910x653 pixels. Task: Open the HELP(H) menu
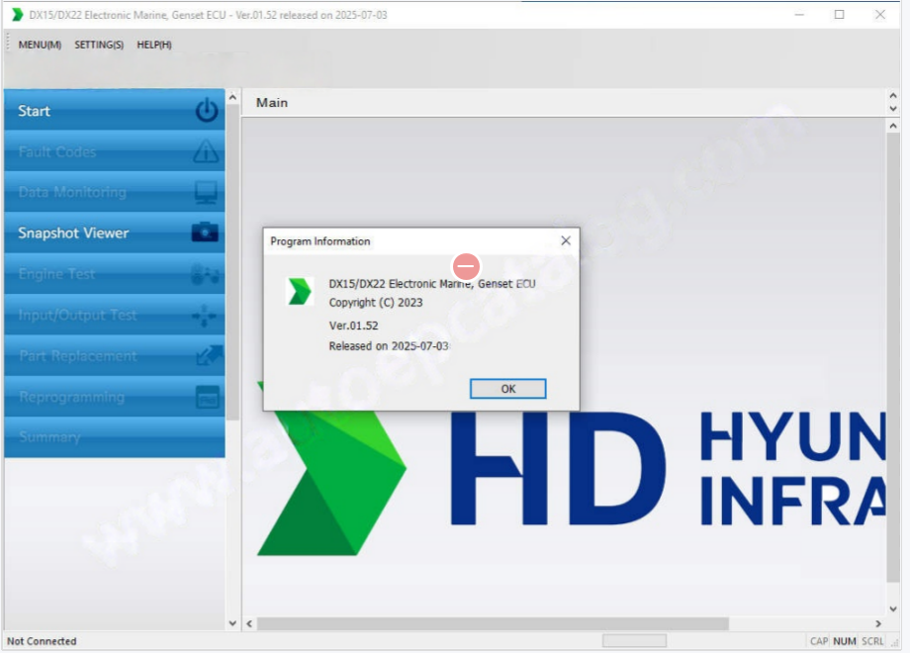click(x=153, y=45)
